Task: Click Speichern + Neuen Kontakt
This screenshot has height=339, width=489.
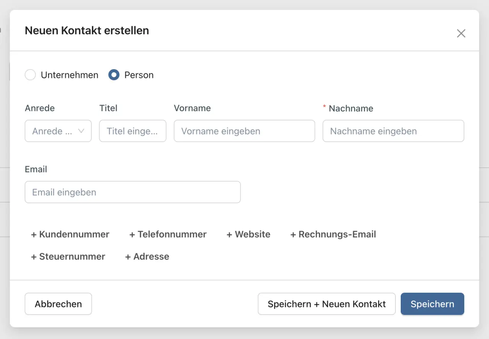Action: [x=326, y=304]
